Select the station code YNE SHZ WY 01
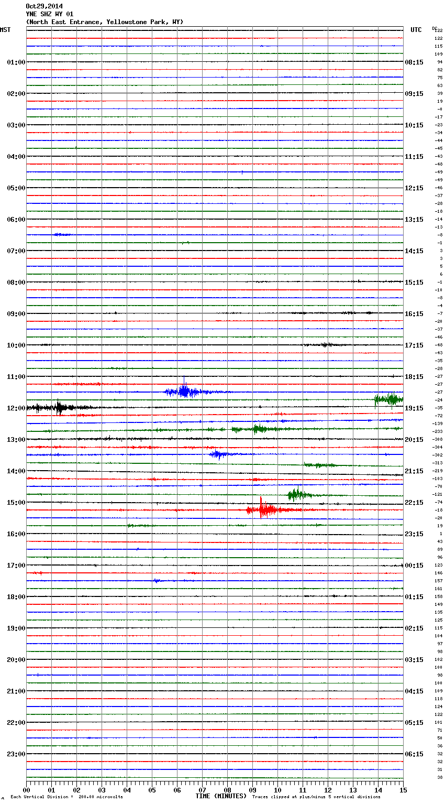Viewport: 445px width, 804px height. click(50, 14)
